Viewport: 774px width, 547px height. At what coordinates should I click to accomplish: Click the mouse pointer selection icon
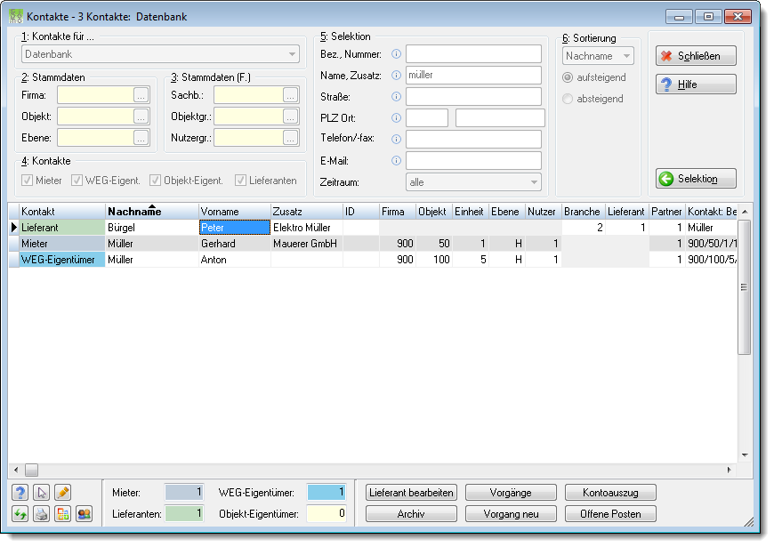[42, 492]
